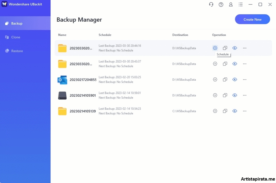The image size is (276, 183).
Task: Open more options for the first backup
Action: pyautogui.click(x=244, y=48)
